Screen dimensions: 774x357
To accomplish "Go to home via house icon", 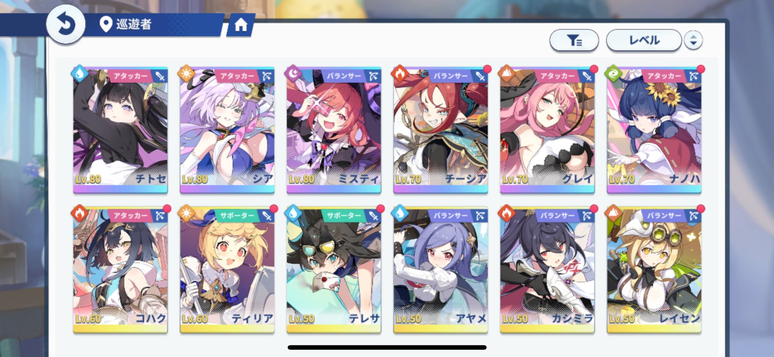I will [241, 25].
